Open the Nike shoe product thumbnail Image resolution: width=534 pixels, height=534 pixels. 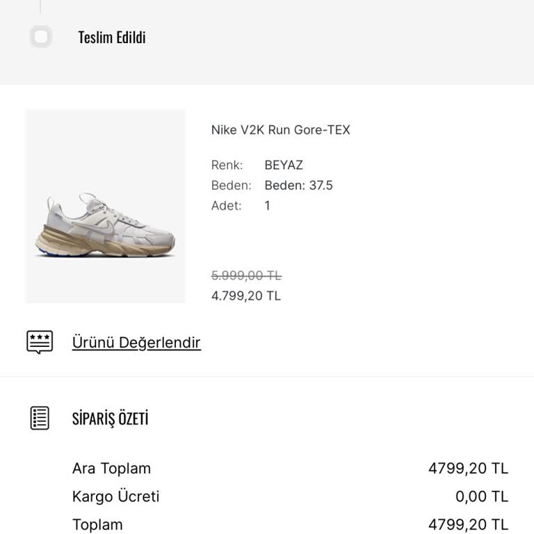point(106,207)
